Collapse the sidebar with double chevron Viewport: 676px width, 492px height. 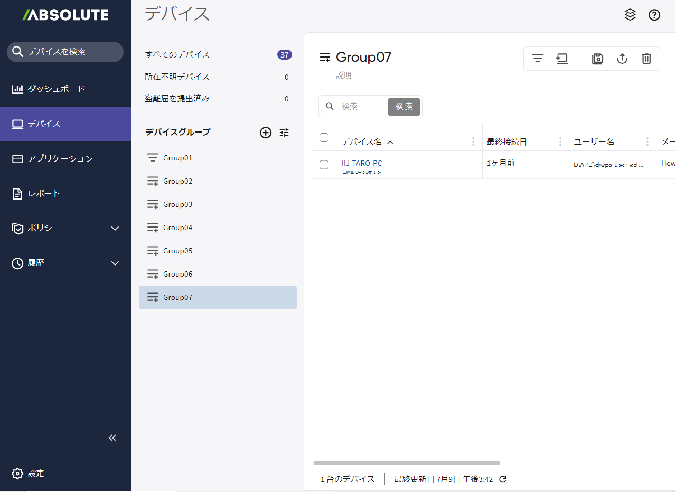point(112,438)
